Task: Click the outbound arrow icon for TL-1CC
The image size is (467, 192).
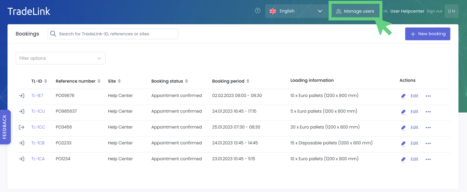Action: tap(21, 127)
